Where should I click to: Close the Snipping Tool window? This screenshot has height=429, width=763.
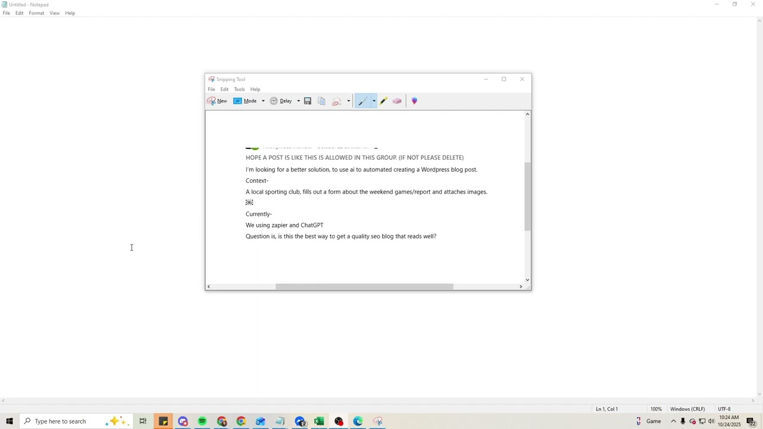point(522,79)
